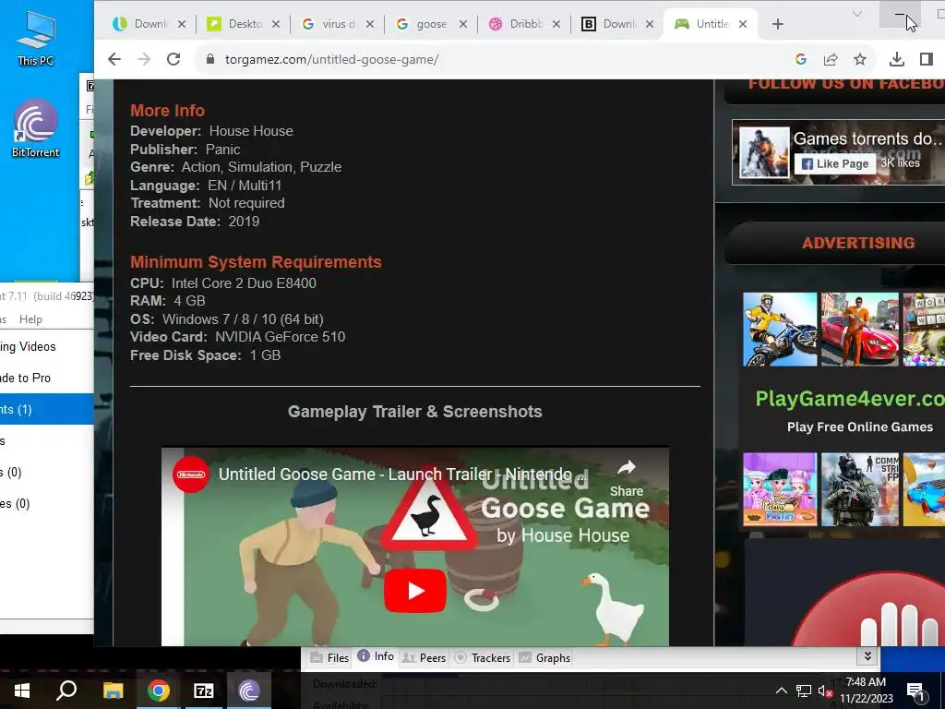Image resolution: width=945 pixels, height=709 pixels.
Task: Open File Explorer from taskbar
Action: 113,691
